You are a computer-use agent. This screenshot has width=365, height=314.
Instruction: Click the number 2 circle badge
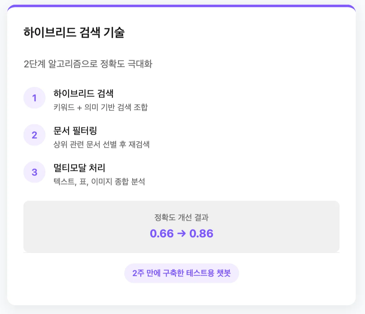[34, 135]
